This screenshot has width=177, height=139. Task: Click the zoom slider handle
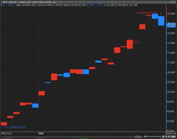[145, 137]
